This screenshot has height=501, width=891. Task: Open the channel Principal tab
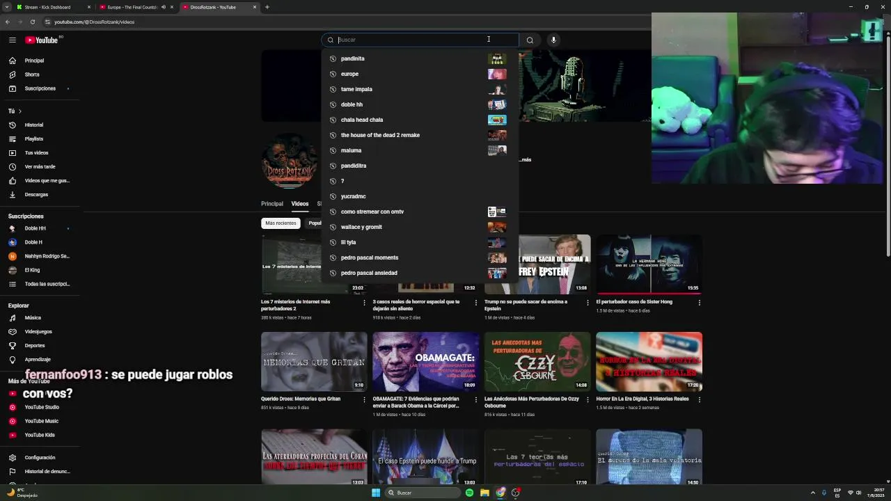(272, 204)
